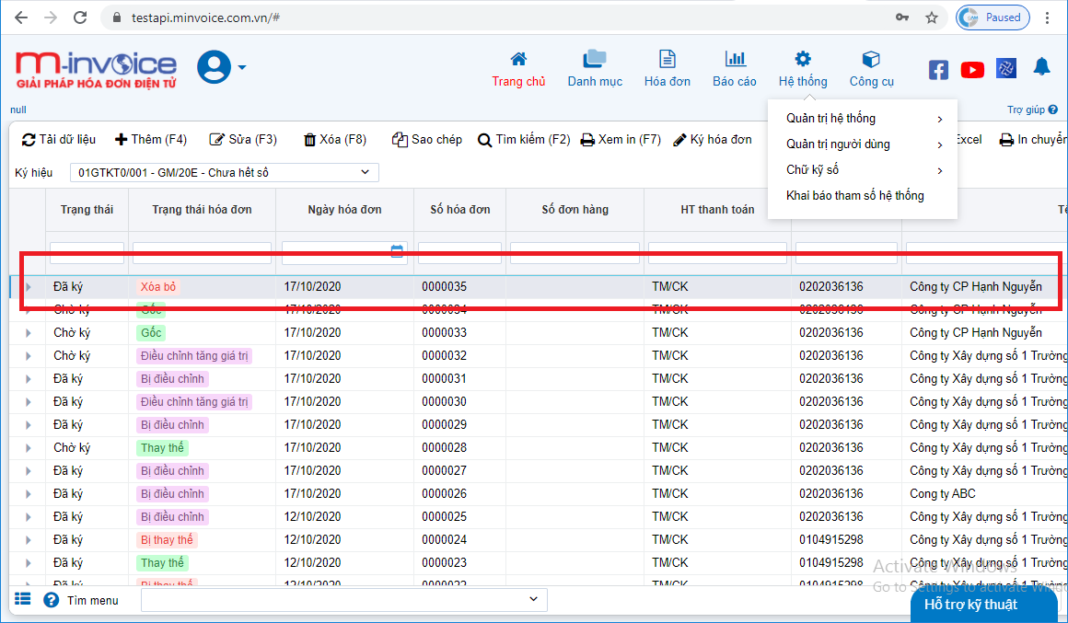Expand row of invoice 0000033
Viewport: 1068px width, 623px height.
28,333
